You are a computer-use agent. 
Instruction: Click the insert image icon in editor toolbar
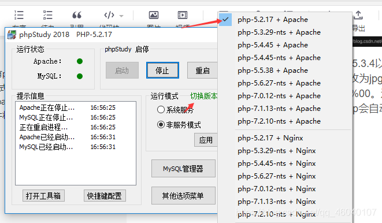[x=154, y=15]
